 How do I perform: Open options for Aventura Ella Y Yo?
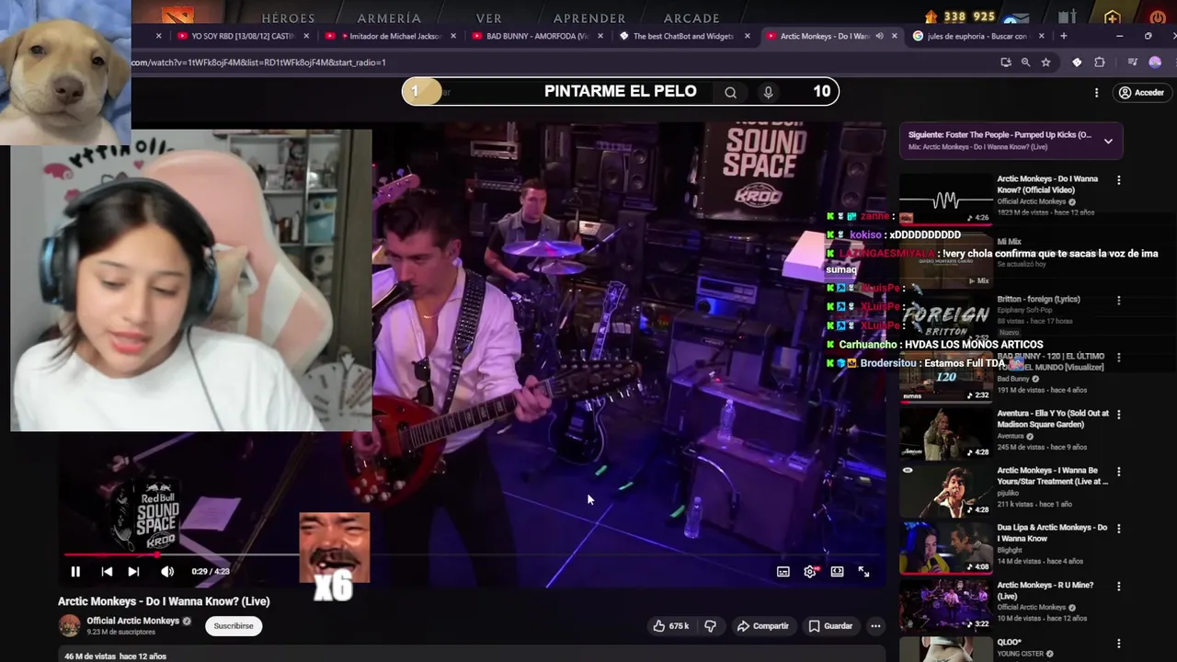point(1118,415)
